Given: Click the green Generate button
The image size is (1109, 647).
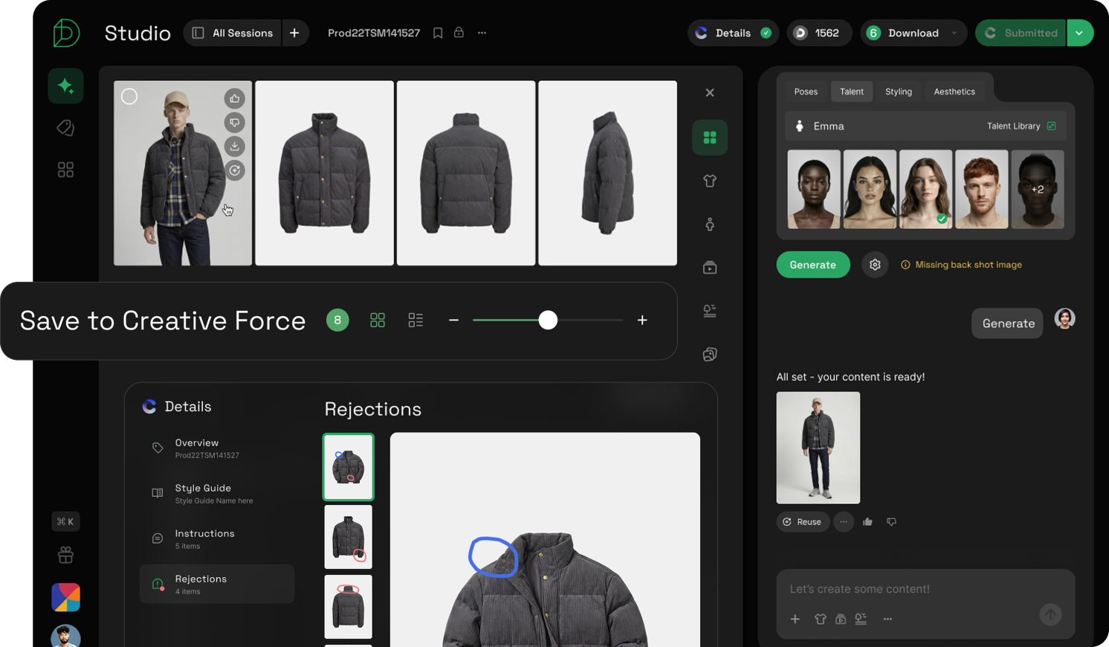Looking at the screenshot, I should [x=813, y=265].
